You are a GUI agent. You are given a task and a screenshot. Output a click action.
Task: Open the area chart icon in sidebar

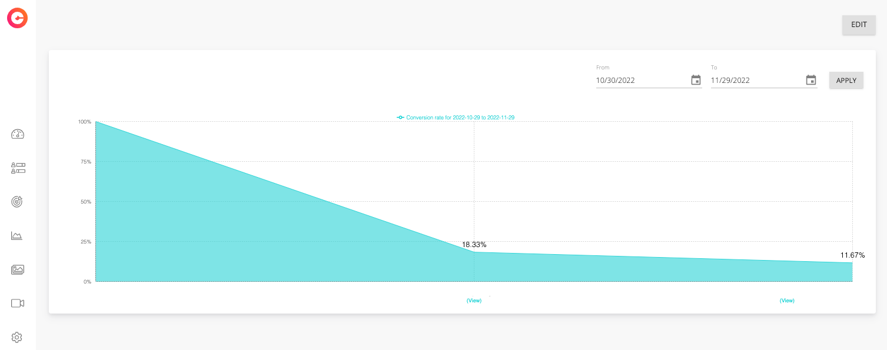[17, 236]
